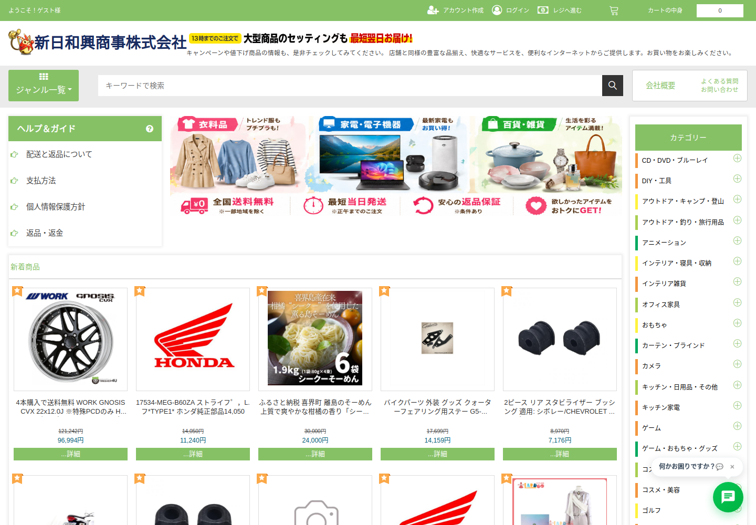Click 詳細 button for シークーそーめん product
Image resolution: width=756 pixels, height=525 pixels.
pos(315,454)
